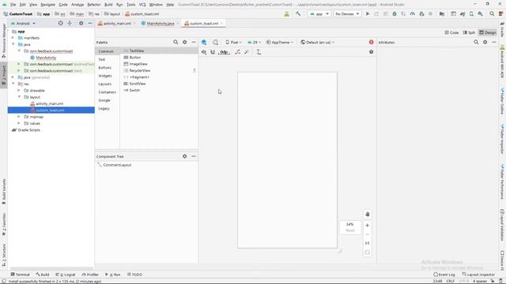Open the Logcat tool window

(66, 275)
